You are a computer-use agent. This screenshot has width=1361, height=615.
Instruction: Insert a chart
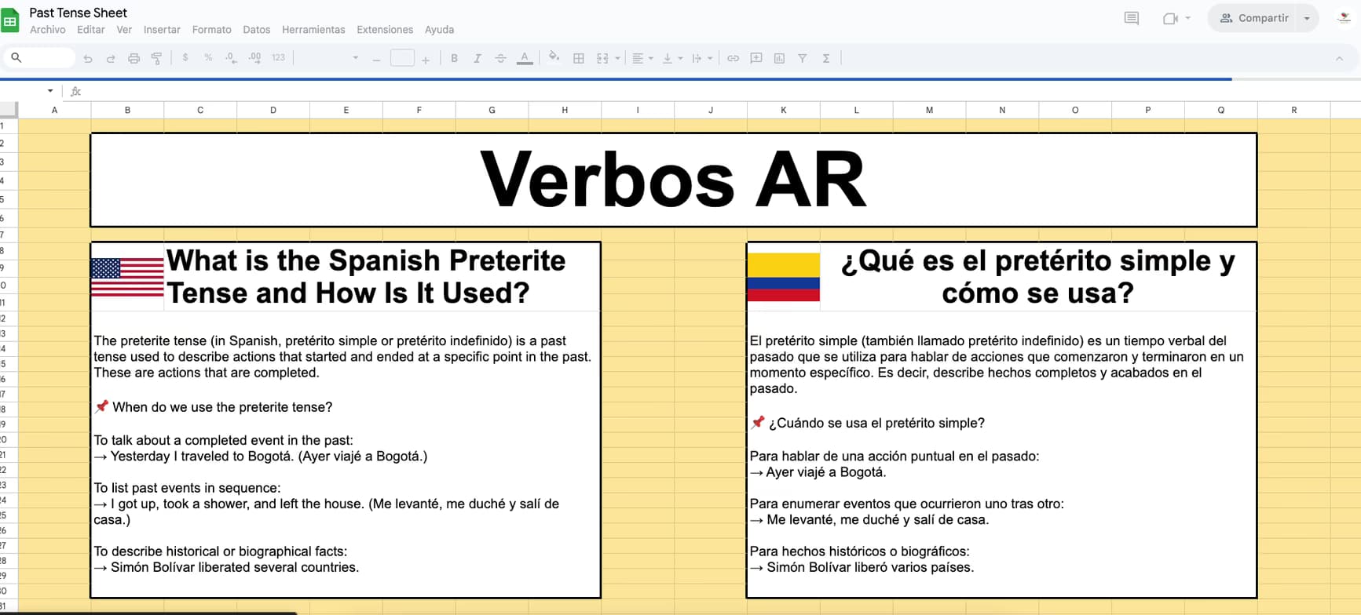[x=779, y=58]
